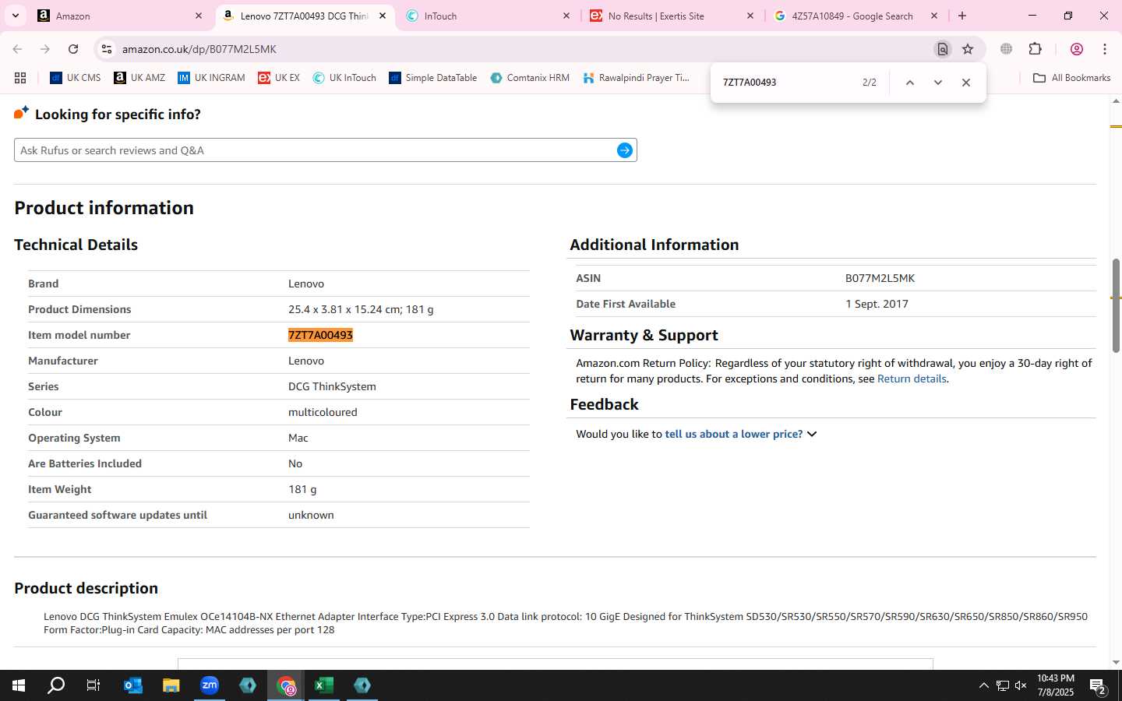Show hidden system tray icons
The height and width of the screenshot is (701, 1122).
(x=983, y=685)
